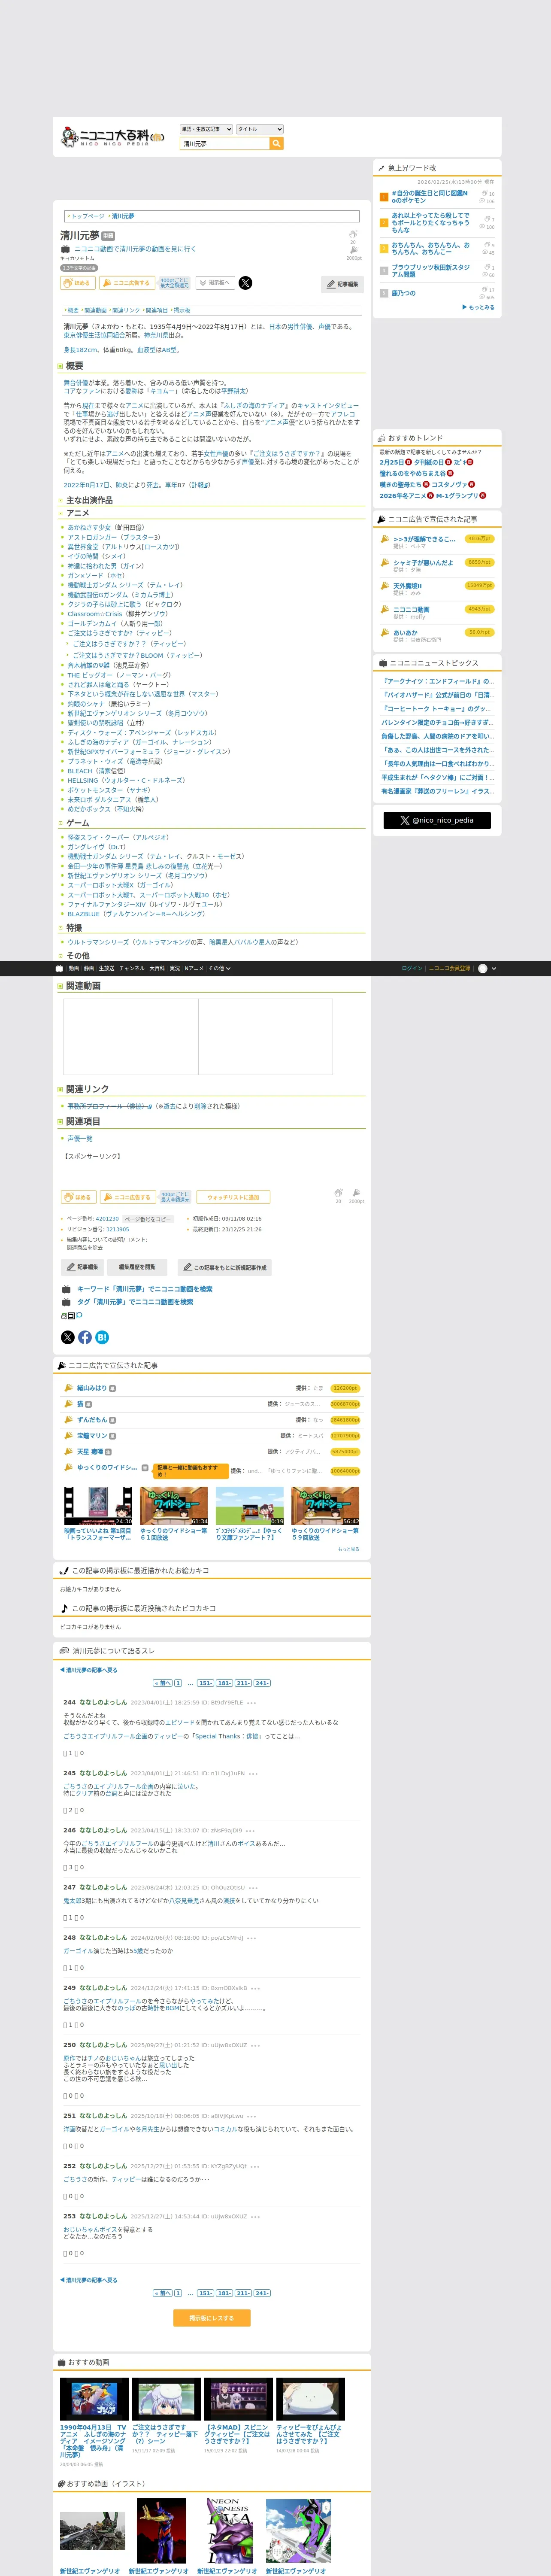
Task: Click TV icon beside タグ search link
Action: click(x=66, y=1302)
